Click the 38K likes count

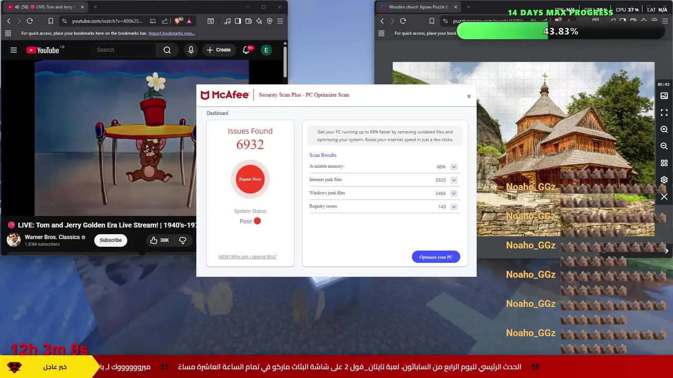(165, 240)
